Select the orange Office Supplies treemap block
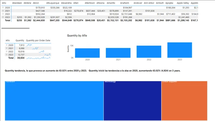The height and width of the screenshot is (121, 215). coord(184,101)
